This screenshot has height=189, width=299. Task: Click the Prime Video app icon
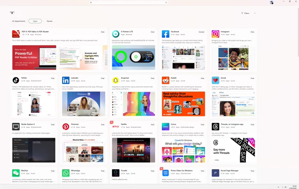pos(165,173)
